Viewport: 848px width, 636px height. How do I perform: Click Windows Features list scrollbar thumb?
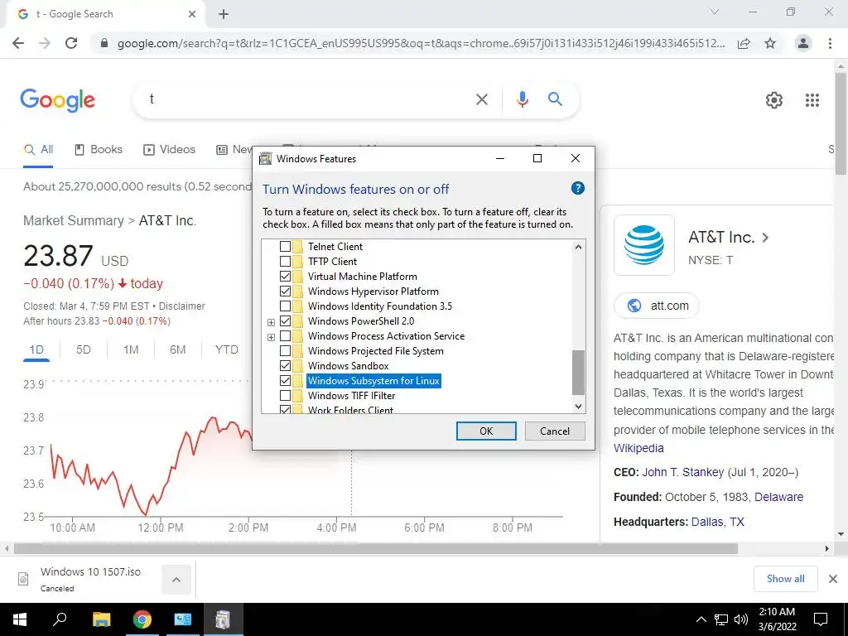click(578, 373)
